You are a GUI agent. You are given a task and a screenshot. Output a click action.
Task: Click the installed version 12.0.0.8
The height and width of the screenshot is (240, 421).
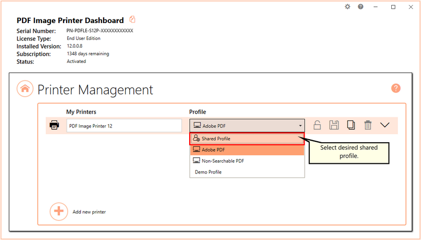click(75, 46)
